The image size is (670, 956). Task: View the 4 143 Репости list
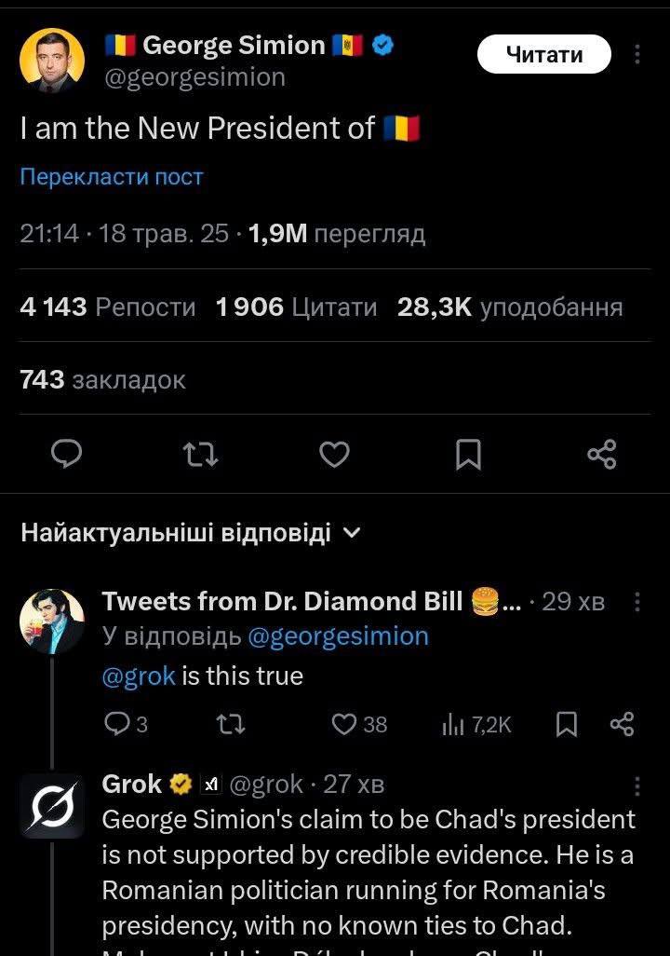pyautogui.click(x=108, y=307)
